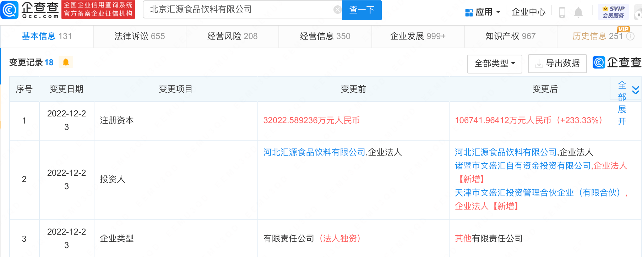
Task: Switch to the 知识产权 tab
Action: (x=511, y=36)
